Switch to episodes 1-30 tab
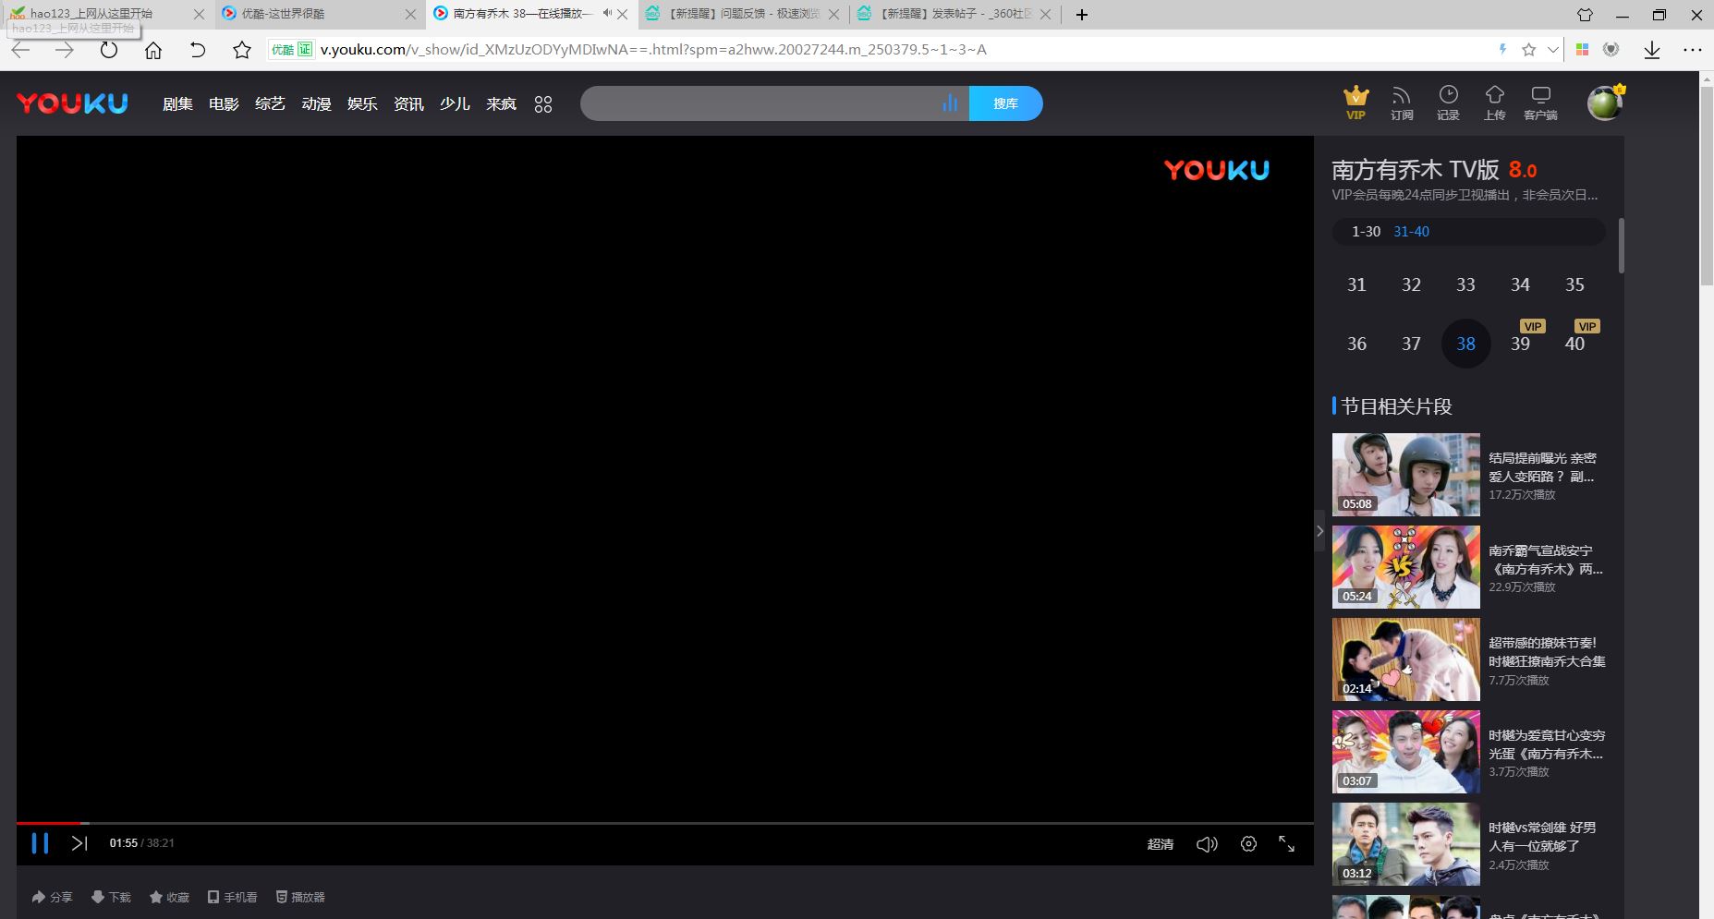This screenshot has width=1714, height=919. [x=1366, y=232]
